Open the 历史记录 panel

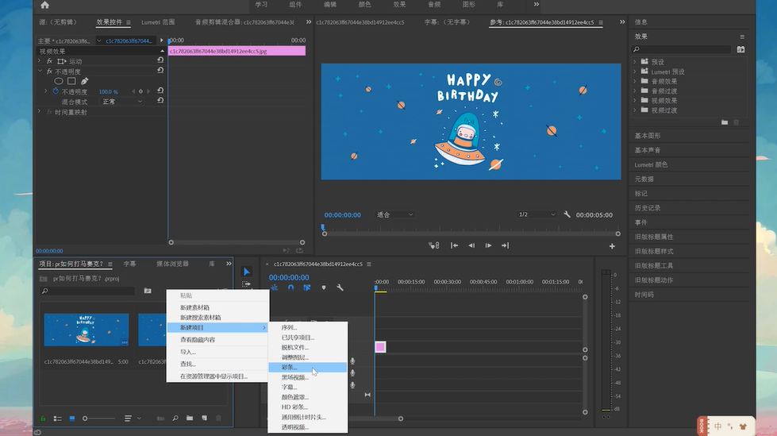click(x=648, y=208)
